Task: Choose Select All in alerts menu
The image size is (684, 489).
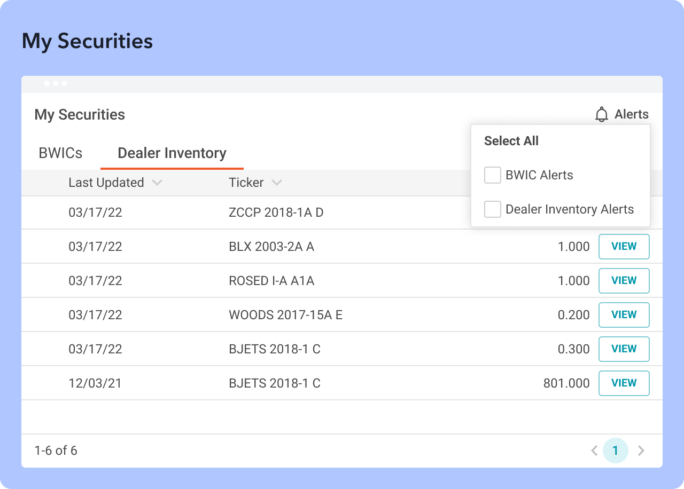Action: [511, 141]
